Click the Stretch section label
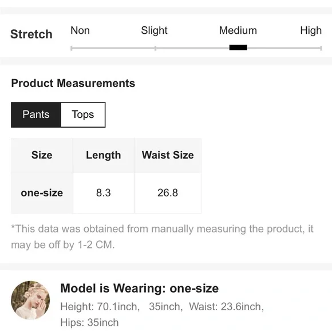The width and height of the screenshot is (332, 332). pos(31,34)
